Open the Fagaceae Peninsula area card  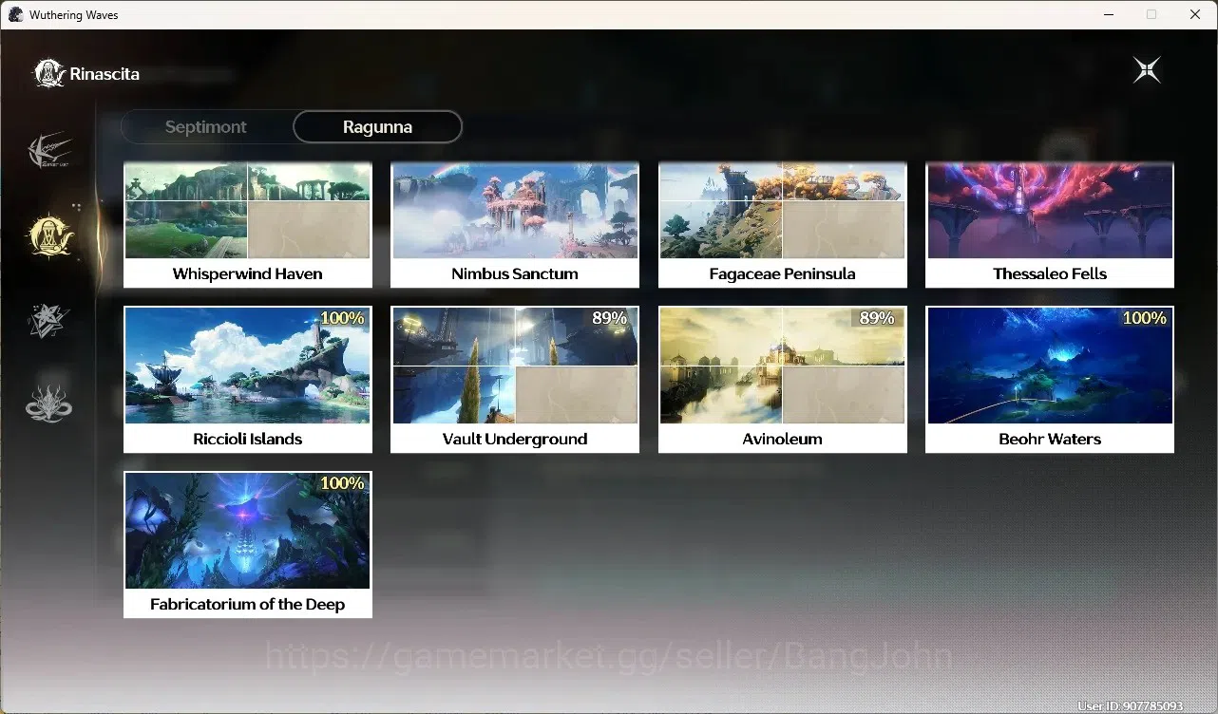point(783,225)
